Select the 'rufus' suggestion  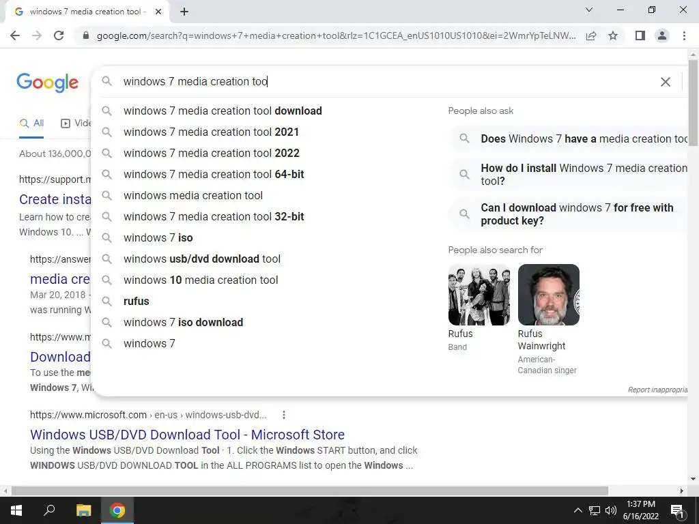pyautogui.click(x=137, y=301)
